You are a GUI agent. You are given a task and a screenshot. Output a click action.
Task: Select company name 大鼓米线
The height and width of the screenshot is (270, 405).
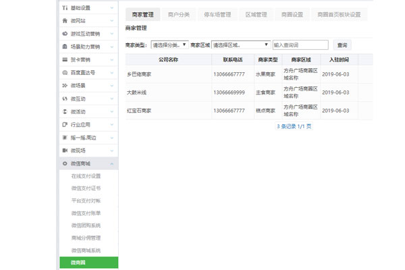click(136, 92)
